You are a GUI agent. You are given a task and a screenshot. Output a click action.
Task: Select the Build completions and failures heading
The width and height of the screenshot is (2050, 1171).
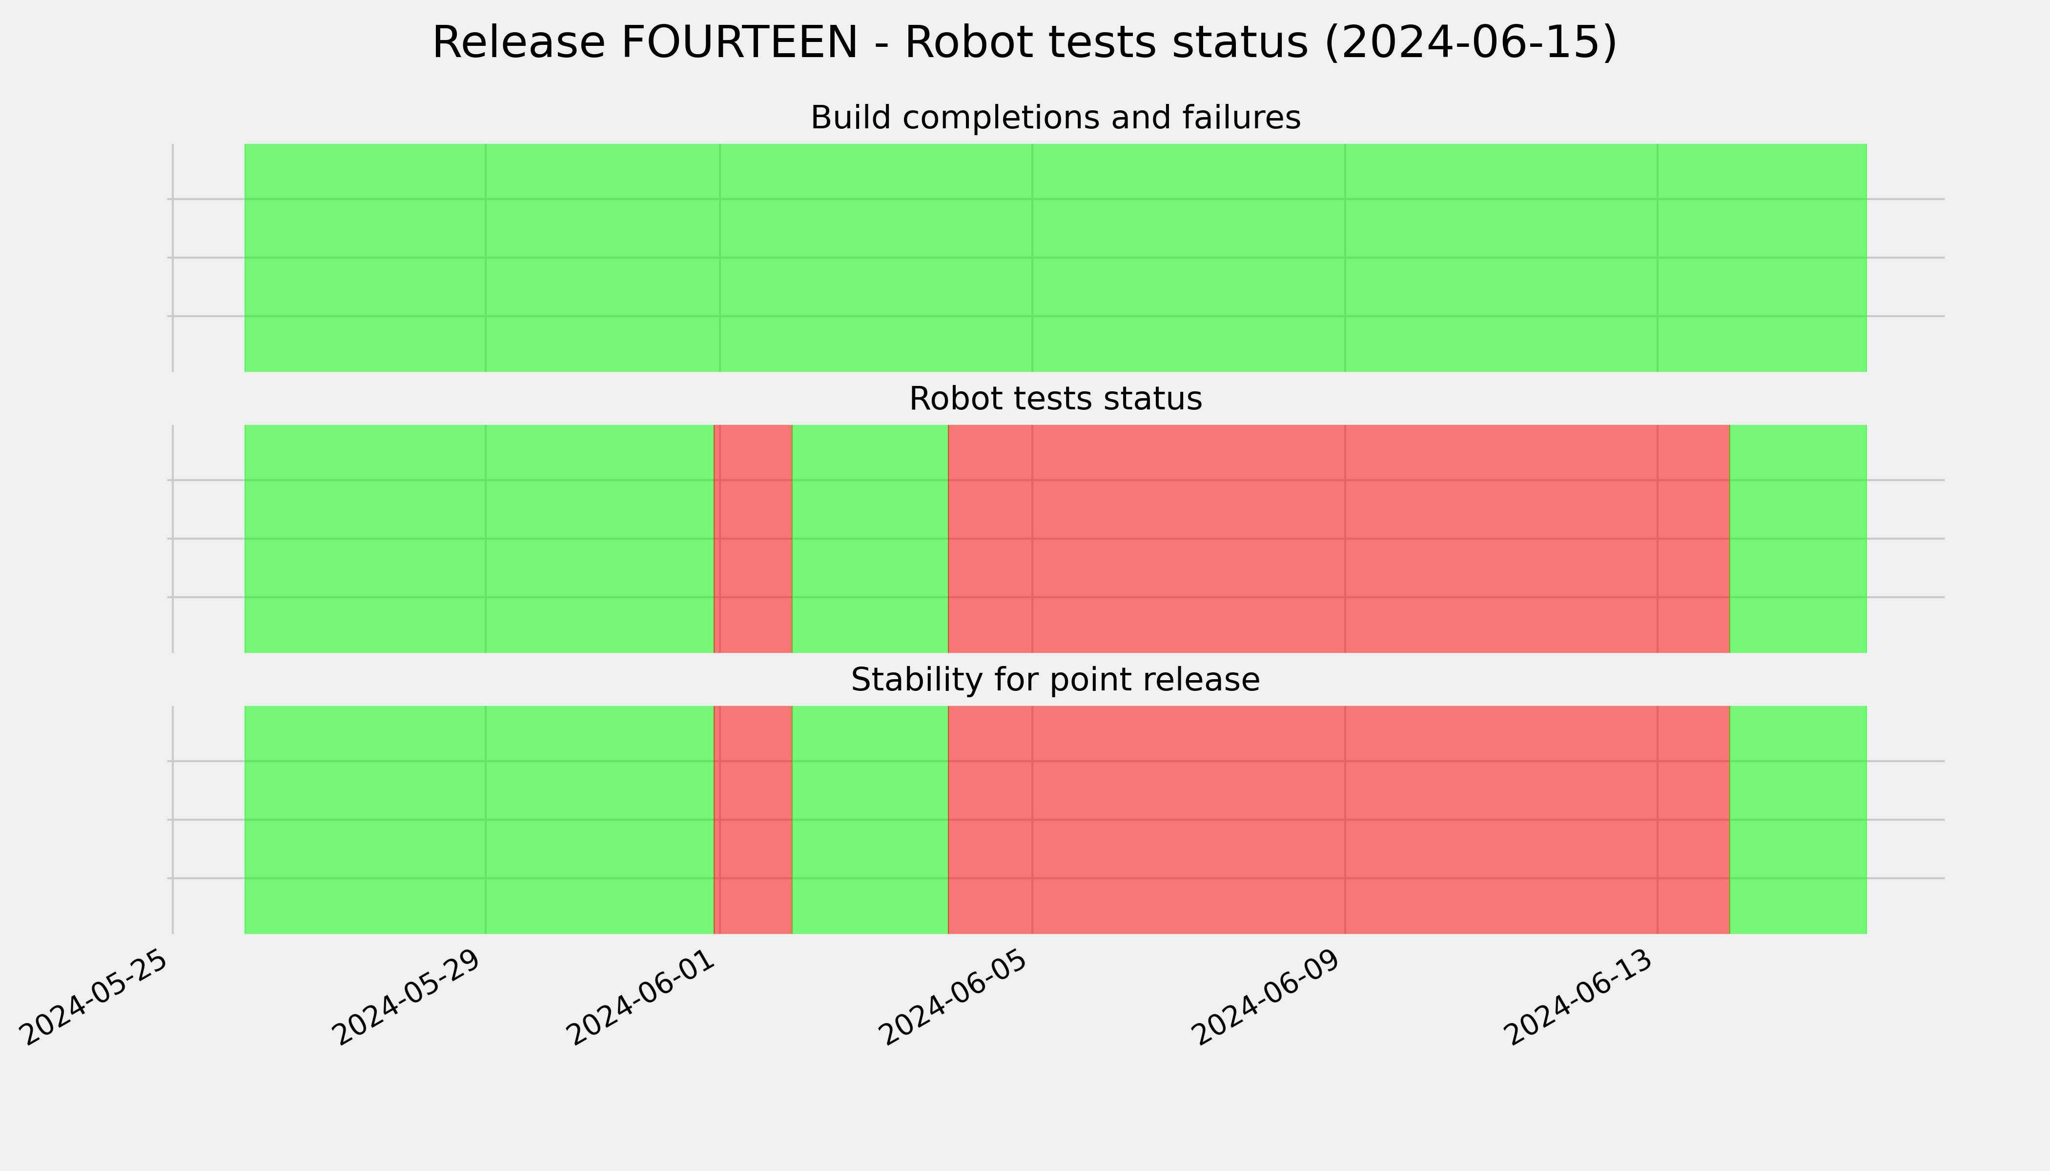pos(1055,118)
